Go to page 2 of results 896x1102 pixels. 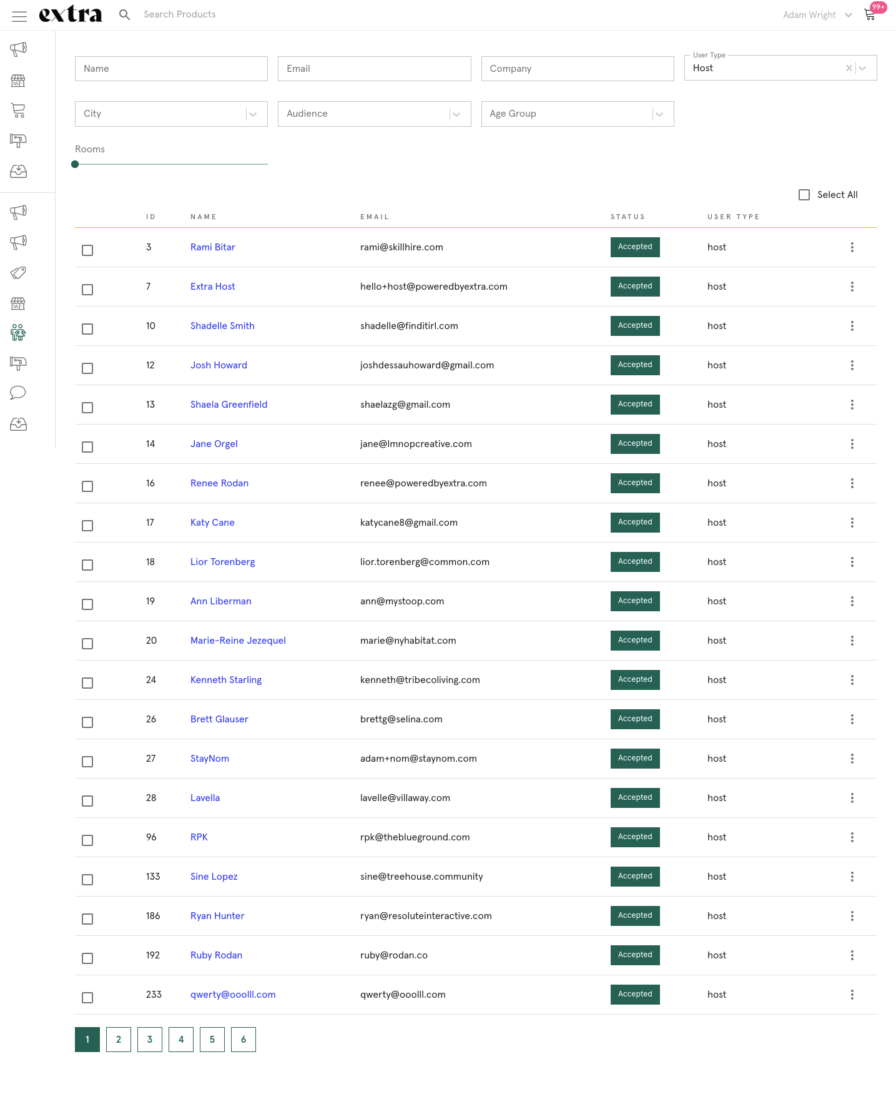click(x=119, y=1040)
